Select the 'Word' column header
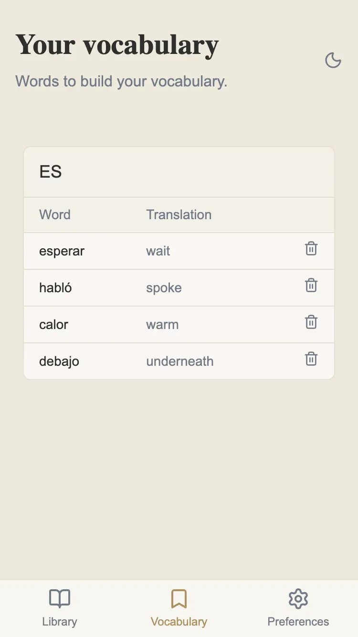This screenshot has width=358, height=637. 55,214
